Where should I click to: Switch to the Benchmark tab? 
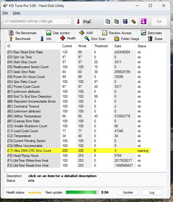coord(20,39)
